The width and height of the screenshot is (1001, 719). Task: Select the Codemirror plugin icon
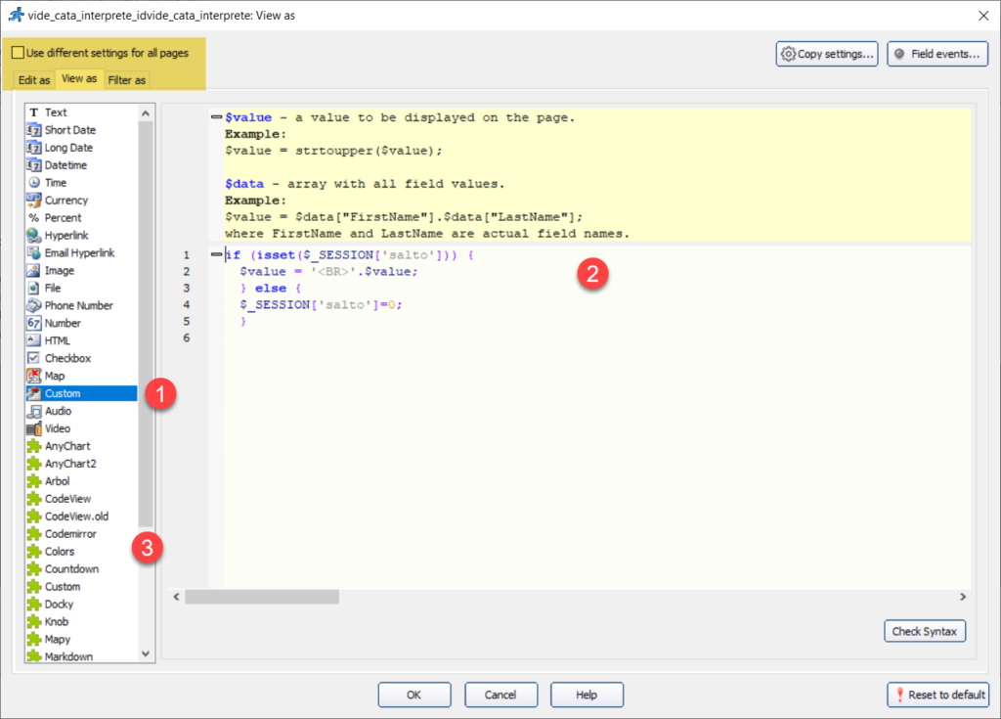coord(34,534)
